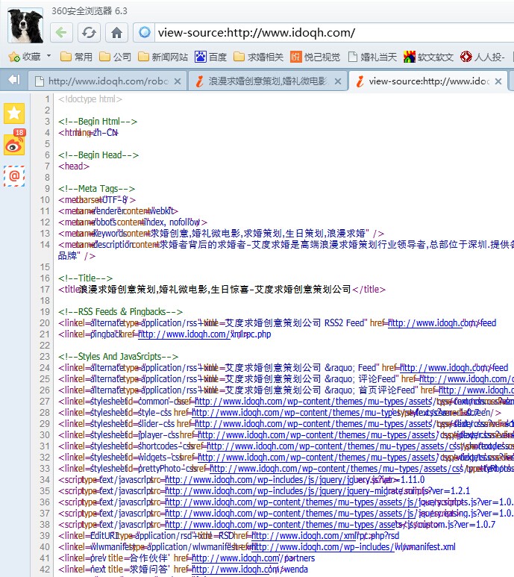
Task: Toggle the sidebar collapse arrow button
Action: (x=13, y=80)
